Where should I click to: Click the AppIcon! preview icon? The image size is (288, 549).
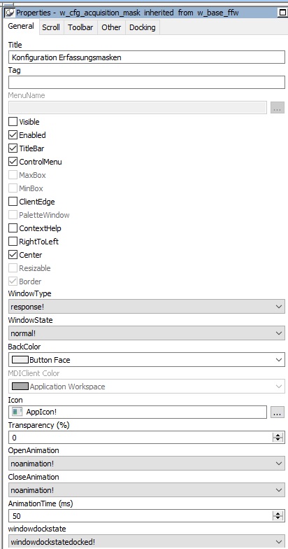pos(17,412)
